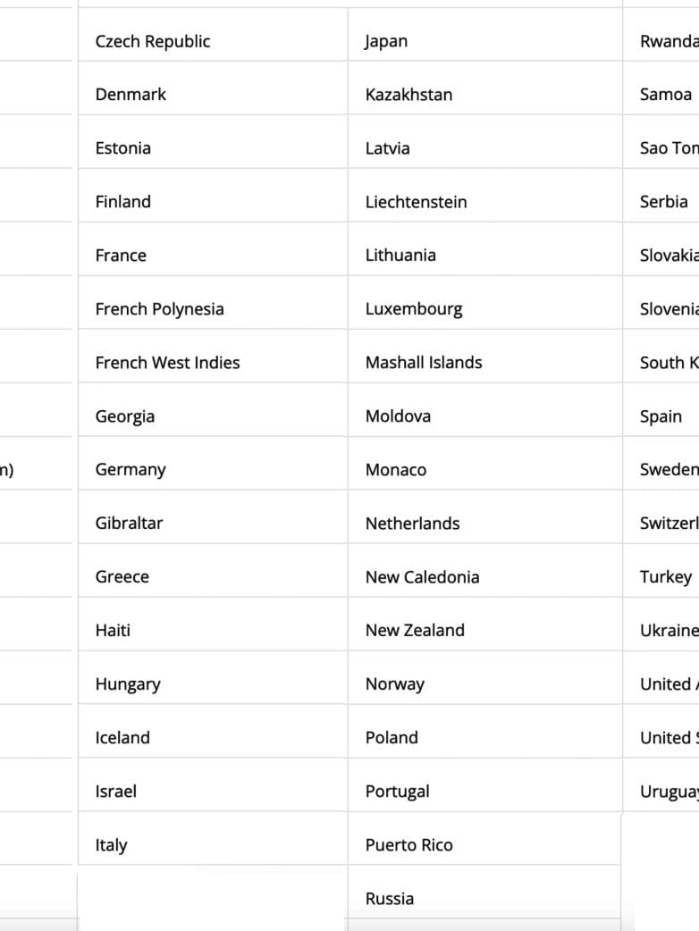Click on New Zealand
Viewport: 699px width, 931px height.
coord(415,631)
